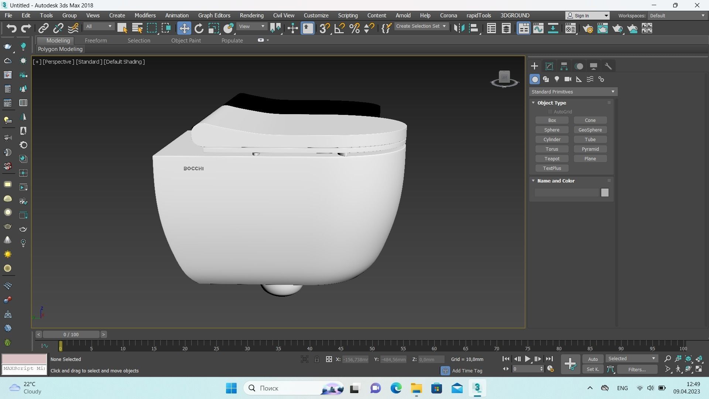The height and width of the screenshot is (399, 709).
Task: Open Create Selection Set dropdown
Action: (x=421, y=26)
